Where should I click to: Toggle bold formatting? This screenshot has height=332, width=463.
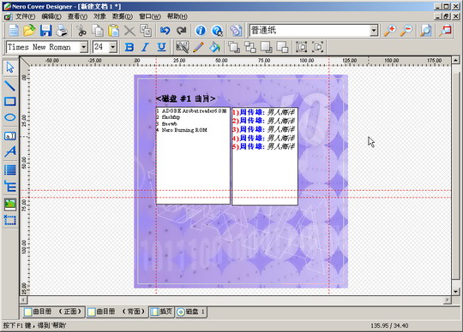[x=129, y=47]
